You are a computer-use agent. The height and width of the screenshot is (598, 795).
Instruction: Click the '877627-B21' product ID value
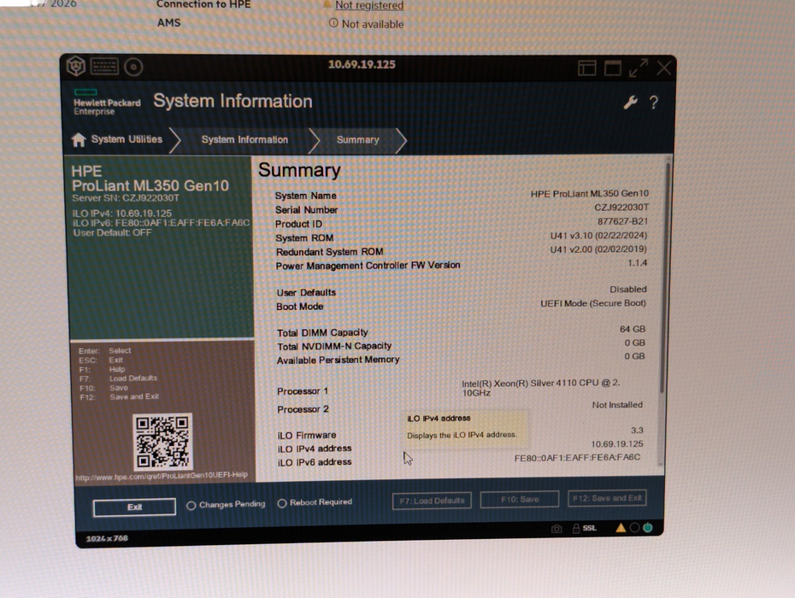[622, 221]
